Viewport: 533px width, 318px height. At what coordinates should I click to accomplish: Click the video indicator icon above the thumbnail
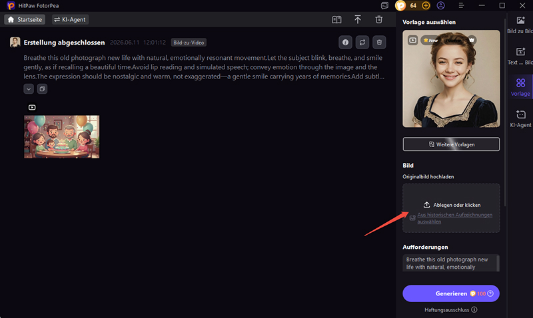32,107
